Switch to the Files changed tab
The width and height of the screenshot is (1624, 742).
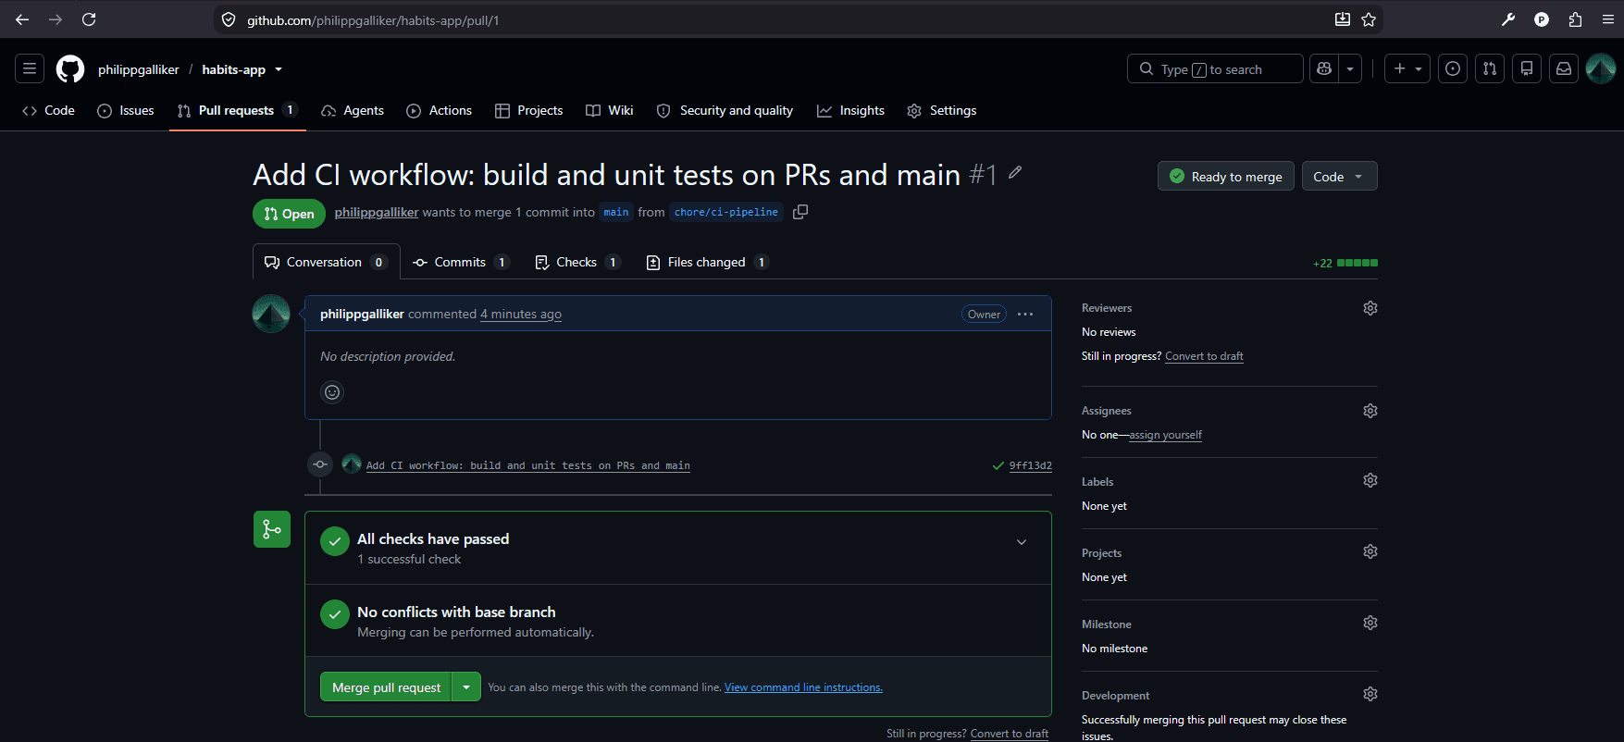coord(707,262)
